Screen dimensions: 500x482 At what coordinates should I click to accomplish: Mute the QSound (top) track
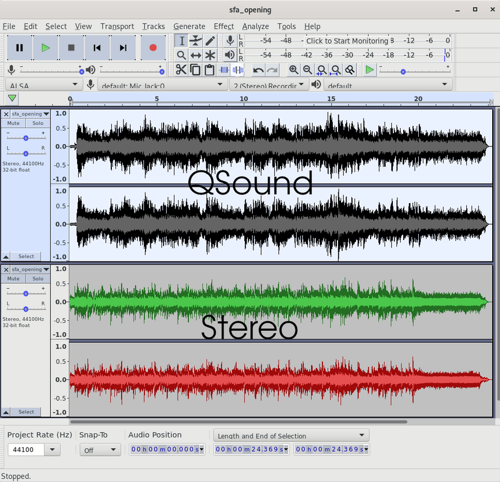tap(13, 124)
